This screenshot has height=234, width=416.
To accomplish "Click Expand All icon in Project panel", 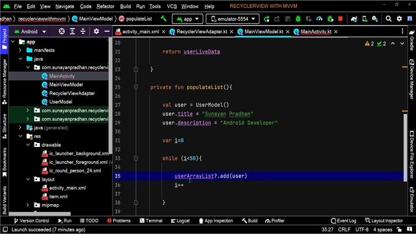I will 72,32.
